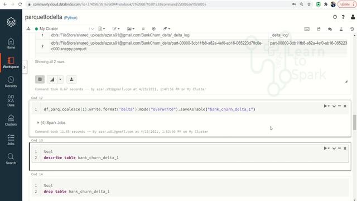
Task: Open the notebook Edit menu dropdown
Action: 116,28
